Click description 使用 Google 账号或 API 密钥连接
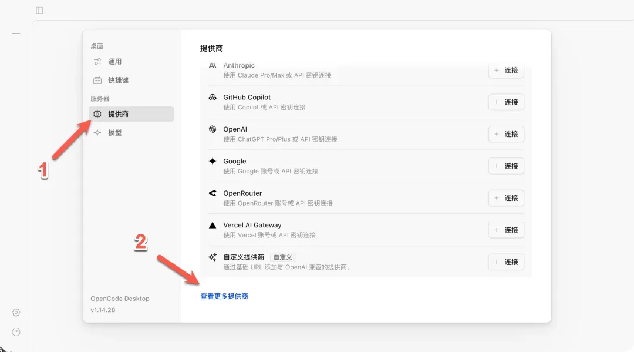 pos(271,171)
